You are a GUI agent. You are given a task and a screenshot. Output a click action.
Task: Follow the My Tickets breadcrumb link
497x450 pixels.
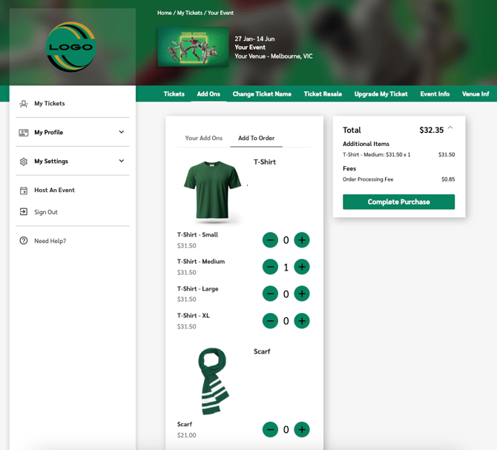pyautogui.click(x=190, y=13)
